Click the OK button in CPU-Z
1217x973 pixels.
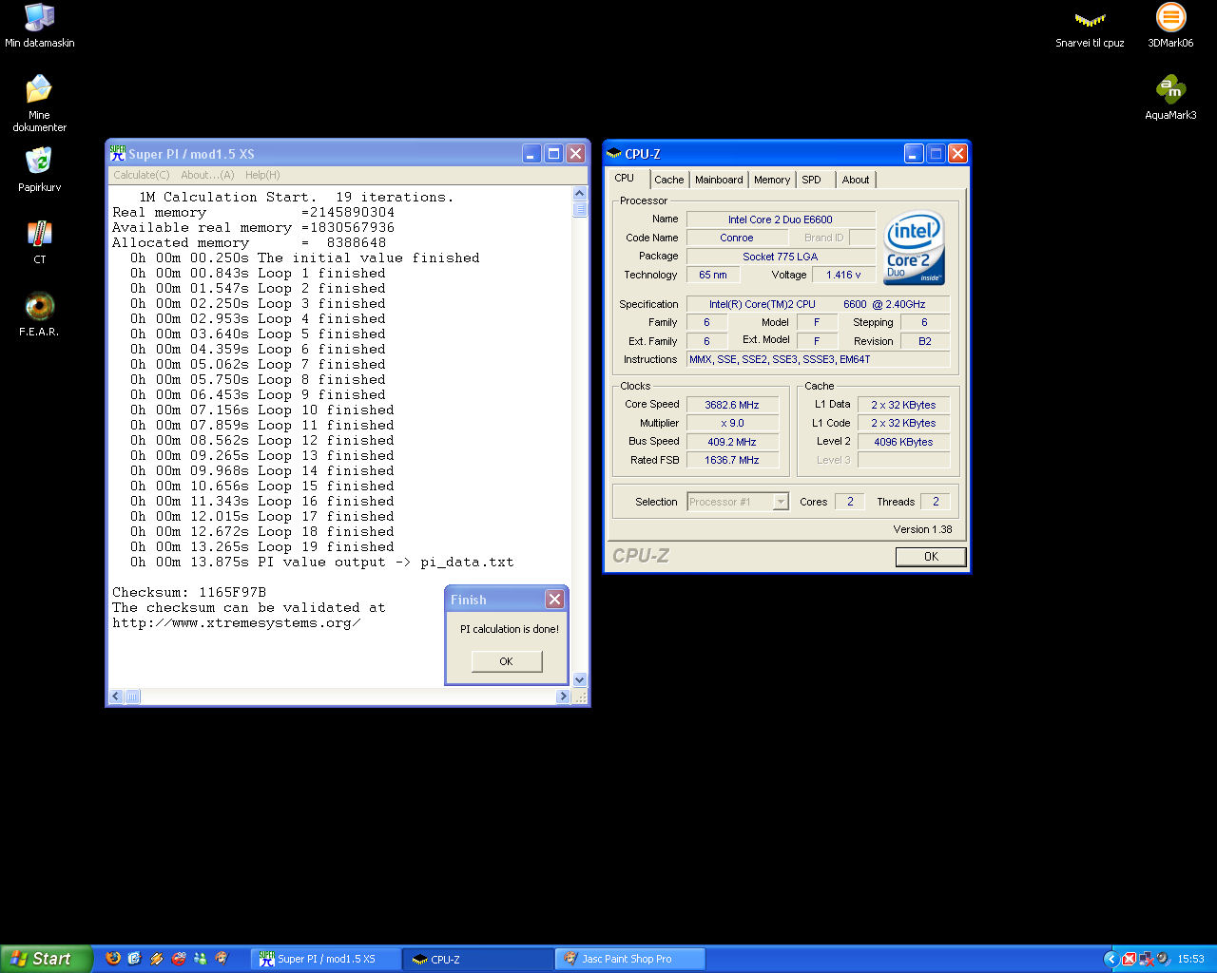click(x=931, y=557)
